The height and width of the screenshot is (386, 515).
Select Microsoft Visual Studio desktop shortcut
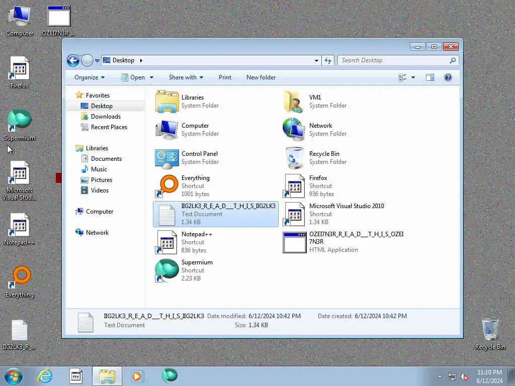[20, 181]
